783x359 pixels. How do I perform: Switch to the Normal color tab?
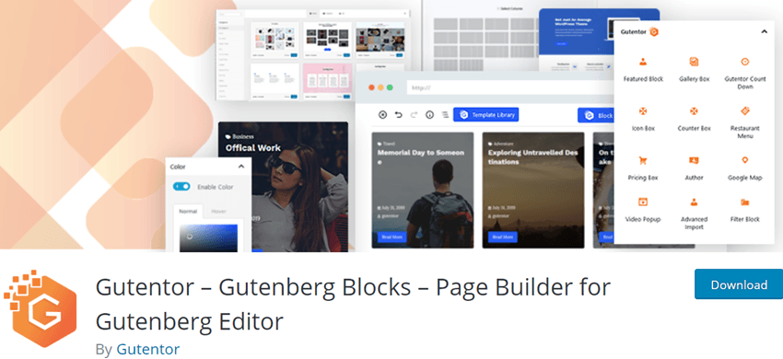[x=188, y=211]
